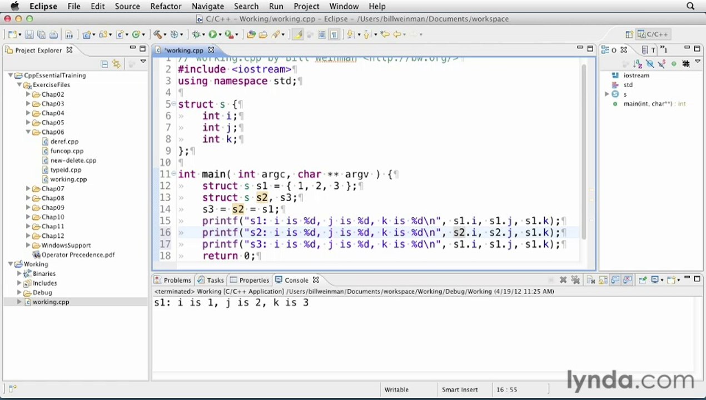Select the working.cpp editor tab
Viewport: 706px width, 400px height.
(184, 50)
